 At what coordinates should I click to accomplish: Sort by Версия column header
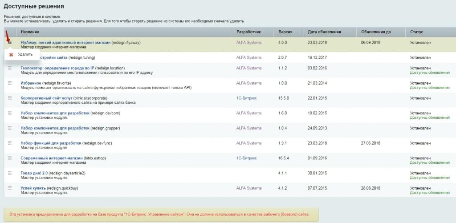[285, 32]
